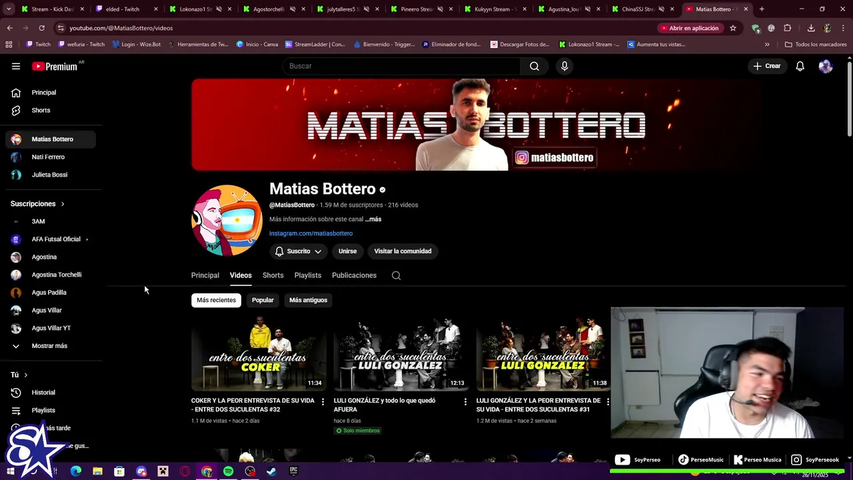Viewport: 853px width, 480px height.
Task: Go back in browser history
Action: point(10,28)
